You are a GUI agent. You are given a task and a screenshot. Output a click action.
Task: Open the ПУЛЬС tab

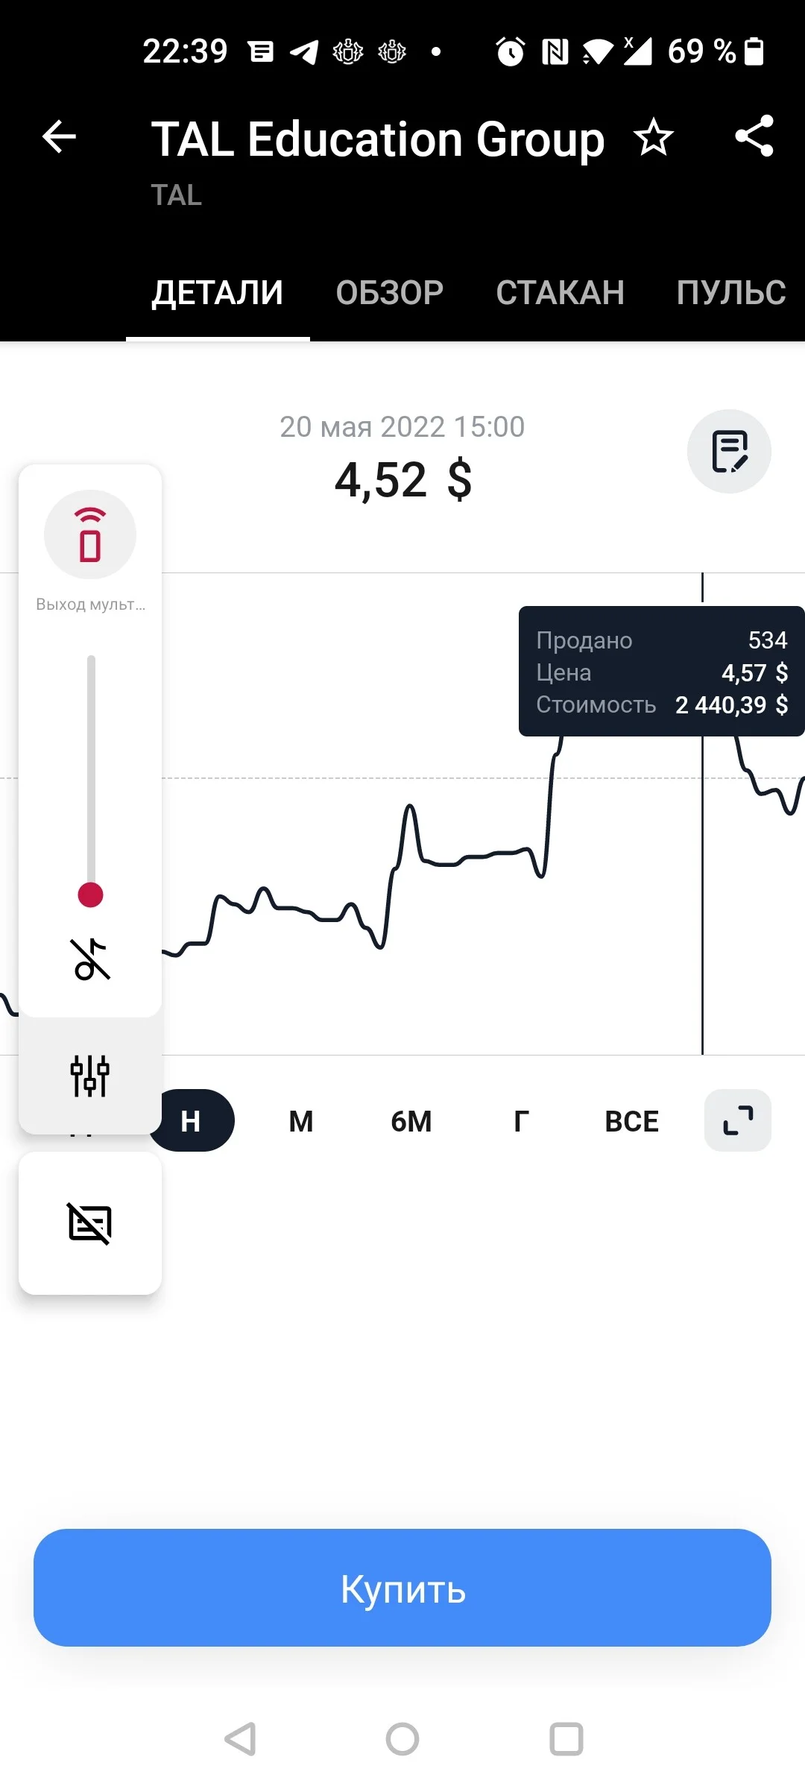click(x=731, y=292)
